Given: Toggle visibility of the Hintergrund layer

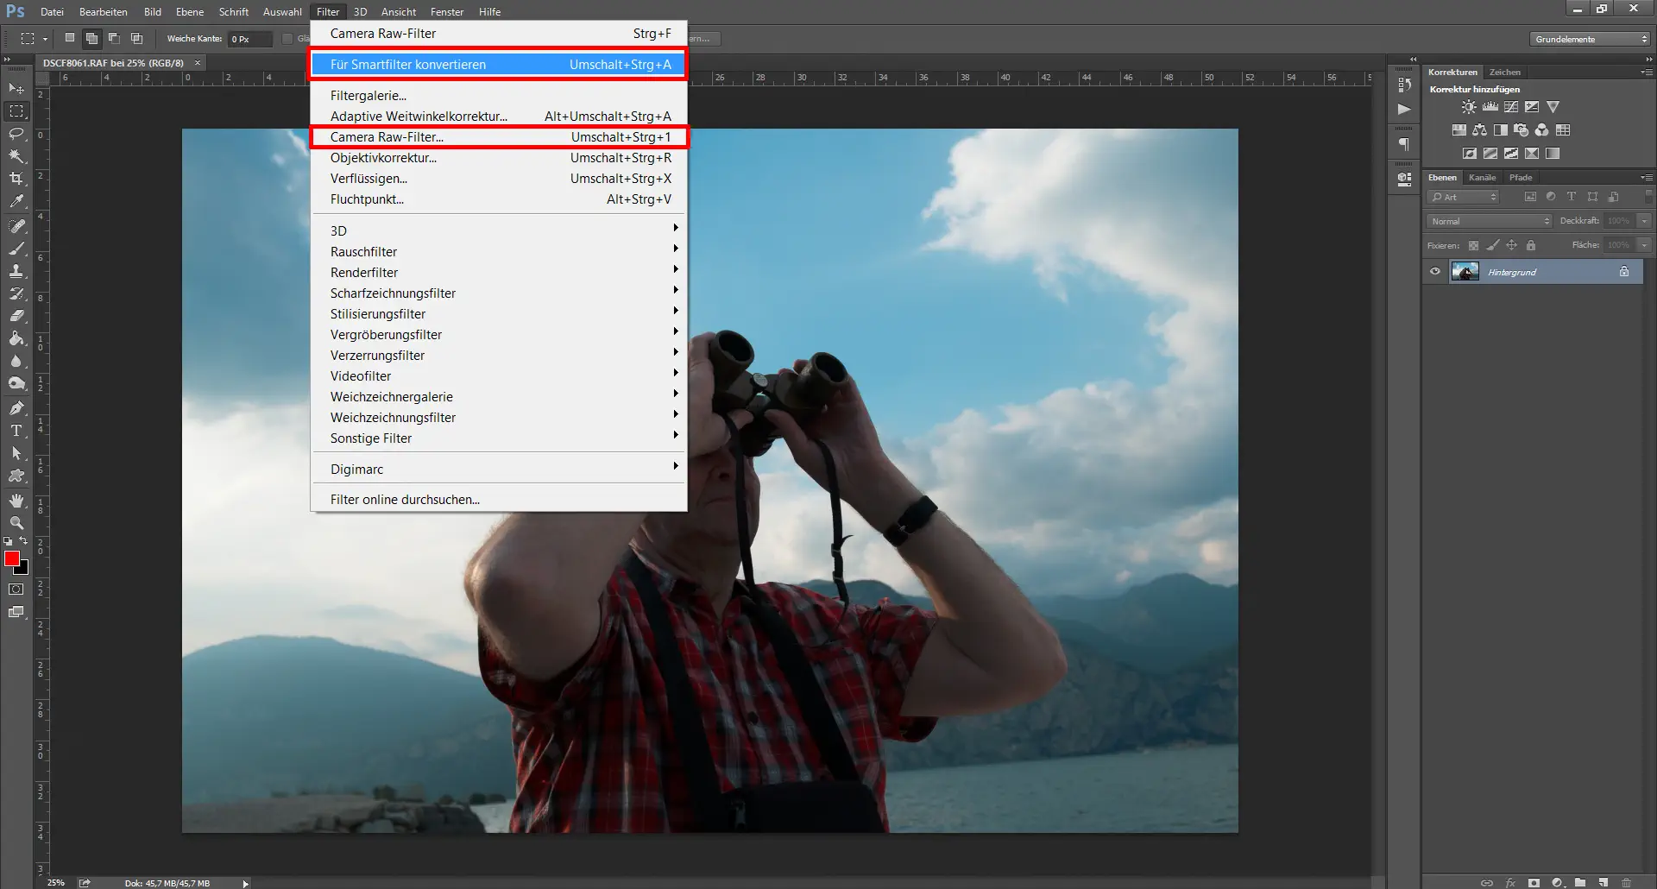Looking at the screenshot, I should [1434, 271].
